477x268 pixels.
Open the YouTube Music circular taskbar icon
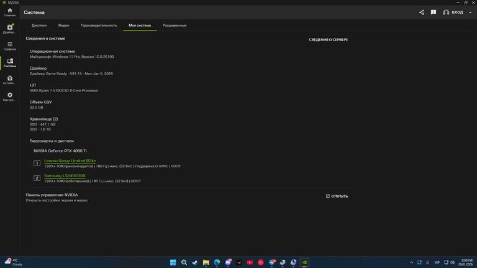pyautogui.click(x=261, y=262)
